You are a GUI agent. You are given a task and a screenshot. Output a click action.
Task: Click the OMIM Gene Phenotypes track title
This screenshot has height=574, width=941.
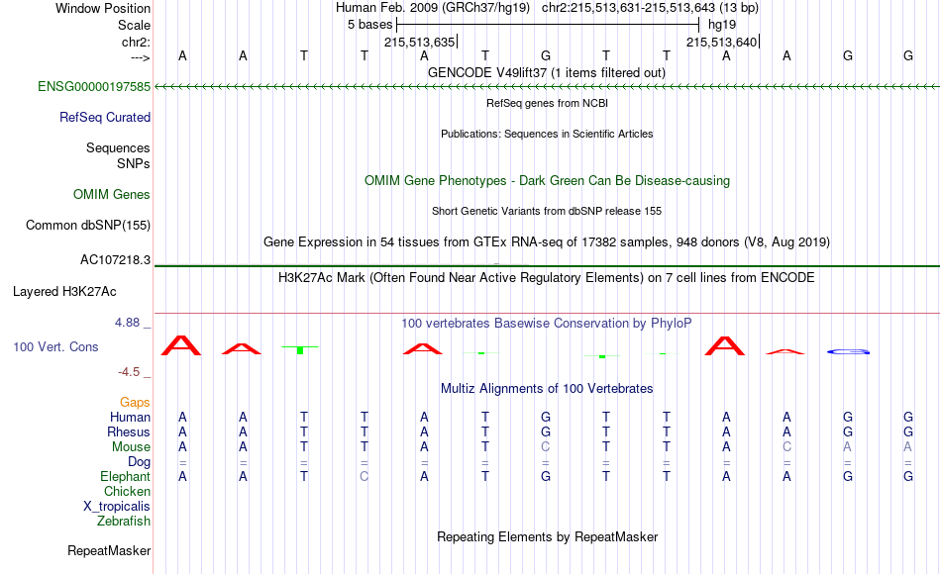point(547,180)
